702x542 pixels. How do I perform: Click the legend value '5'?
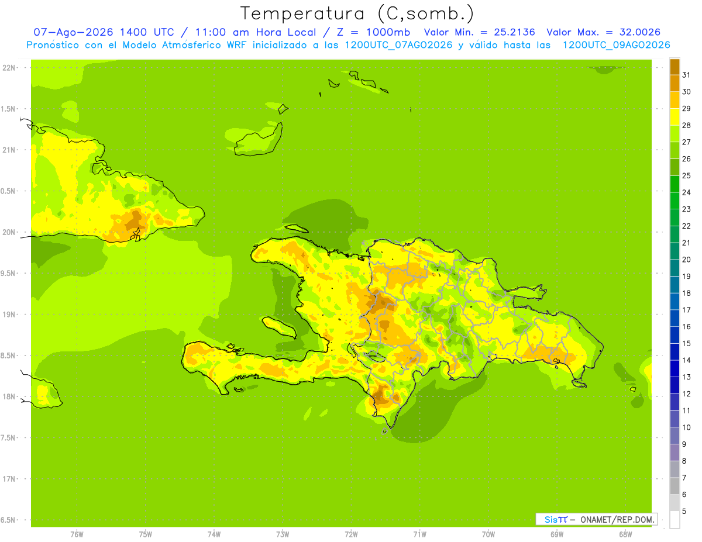pyautogui.click(x=684, y=511)
